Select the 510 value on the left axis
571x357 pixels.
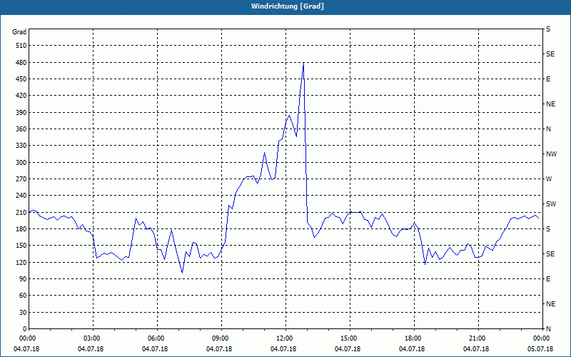click(x=21, y=46)
